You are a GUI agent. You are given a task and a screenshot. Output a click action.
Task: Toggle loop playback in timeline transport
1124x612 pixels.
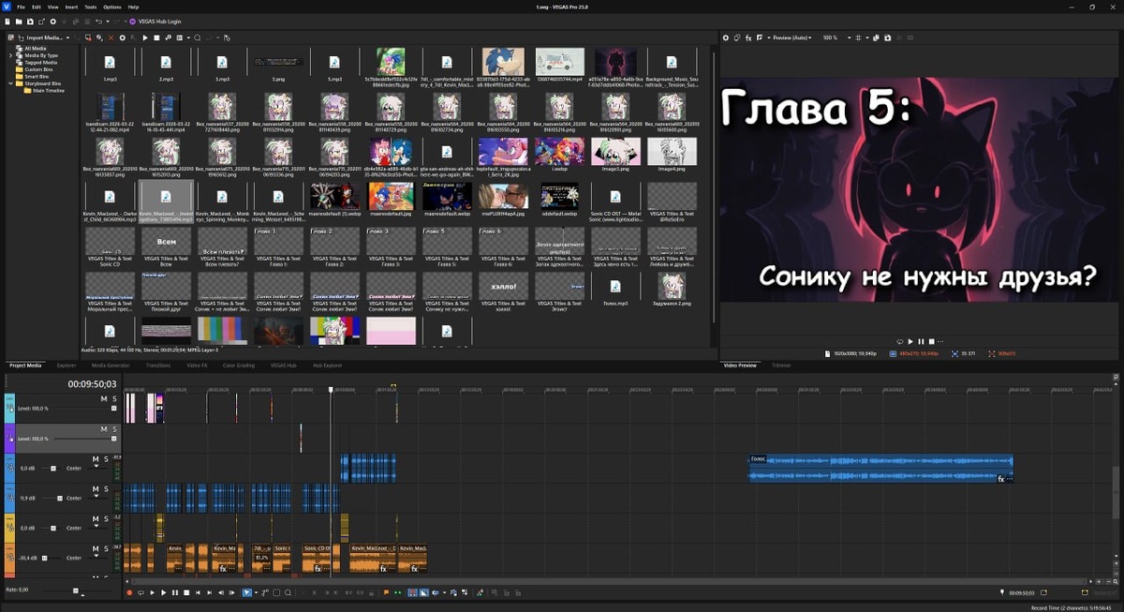[x=140, y=592]
